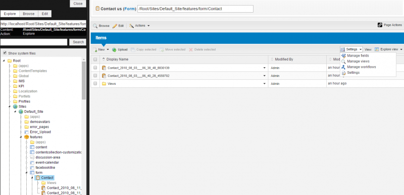Switch to the Explore tab

point(10,14)
